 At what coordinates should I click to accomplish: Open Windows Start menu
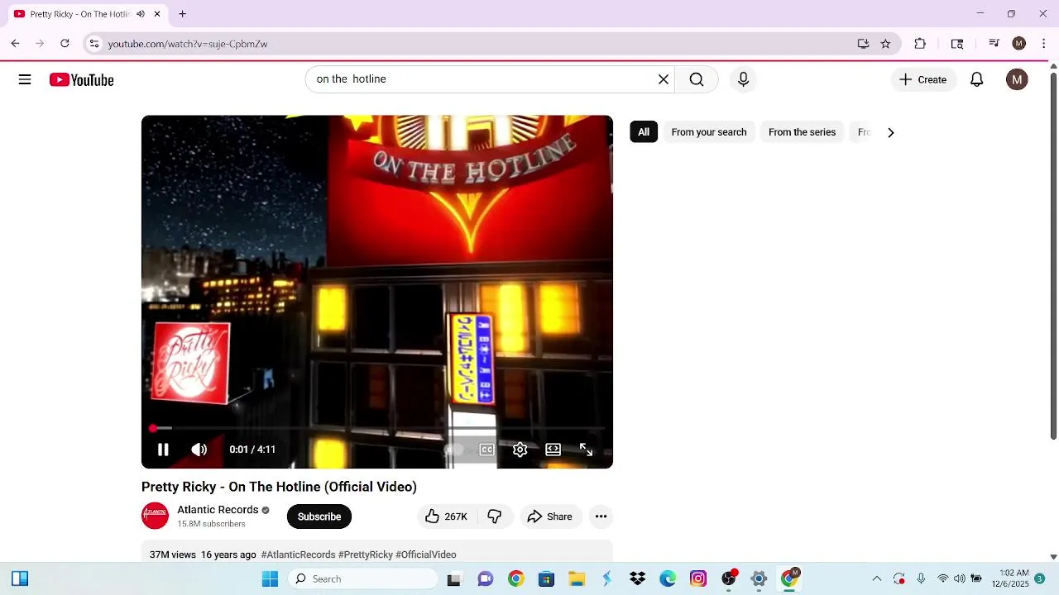click(x=270, y=578)
